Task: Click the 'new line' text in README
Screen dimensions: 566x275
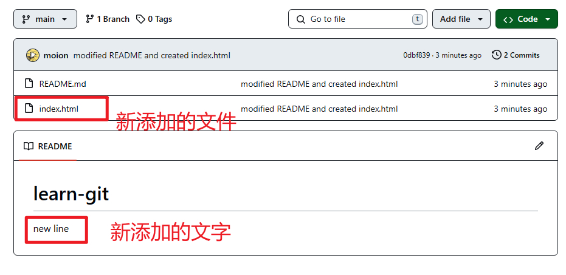Action: click(51, 228)
